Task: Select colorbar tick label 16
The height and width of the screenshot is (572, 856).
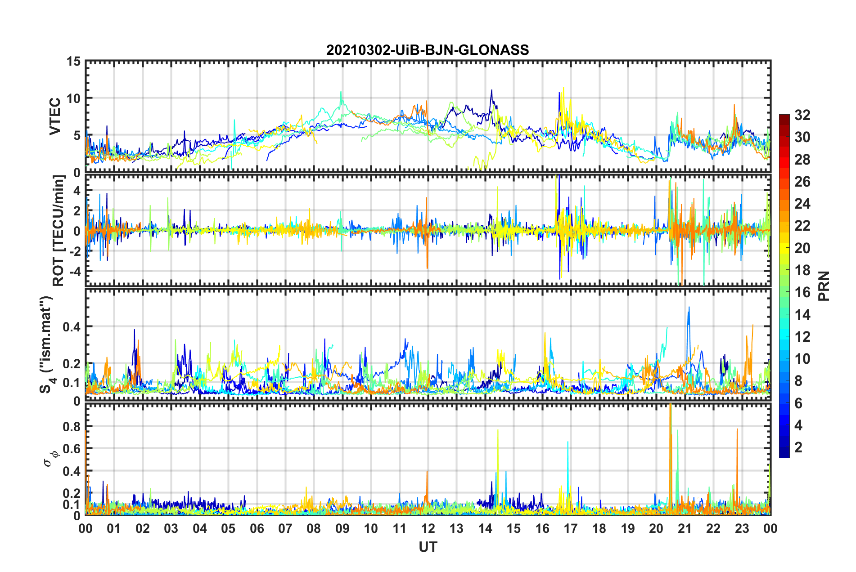Action: 802,292
